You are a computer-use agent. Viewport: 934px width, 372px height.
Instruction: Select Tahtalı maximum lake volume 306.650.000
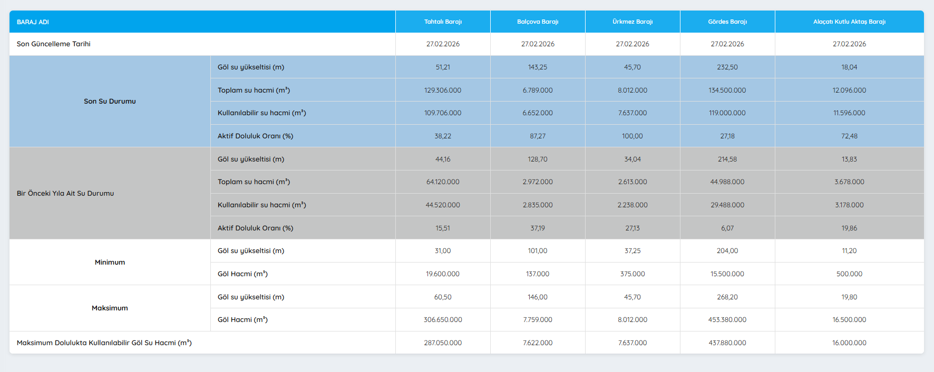[443, 320]
